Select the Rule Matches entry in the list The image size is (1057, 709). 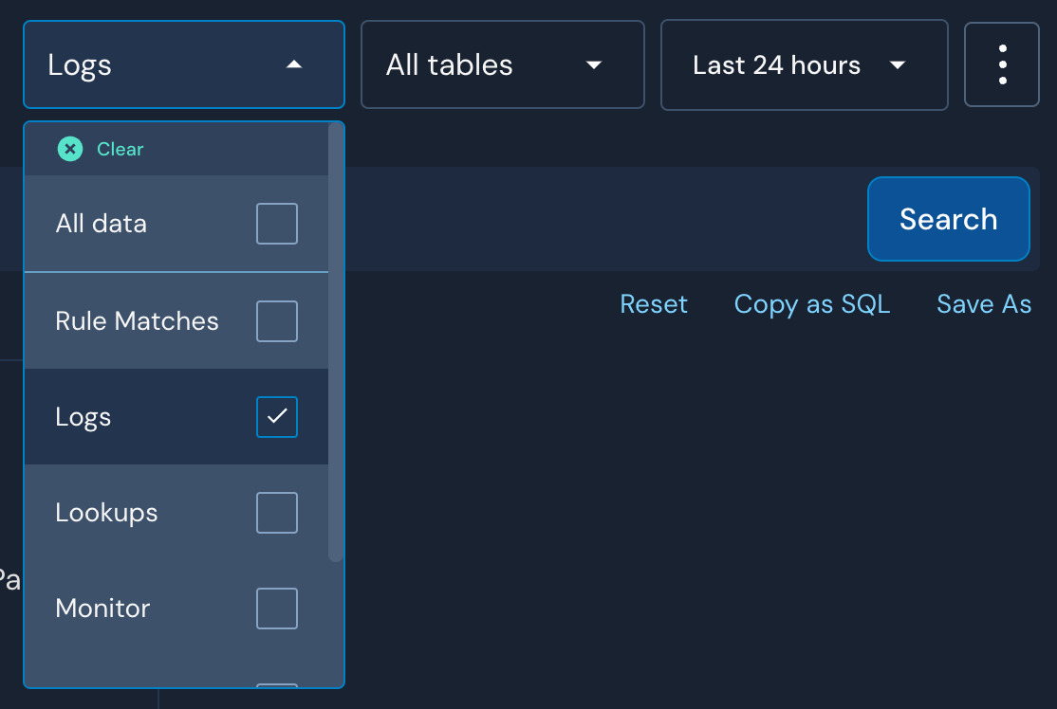(x=137, y=320)
